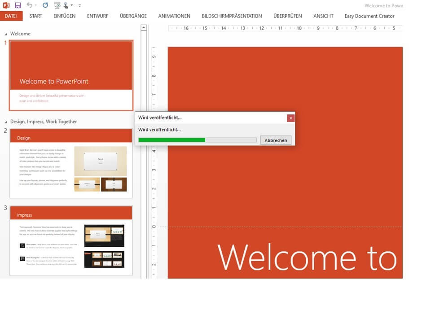Select the Welcome section header text
This screenshot has height=323, width=431.
(x=20, y=34)
